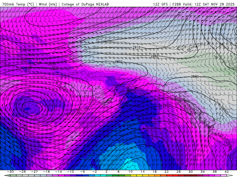Click the -14 color scale label
This screenshot has width=237, height=177.
click(58, 172)
